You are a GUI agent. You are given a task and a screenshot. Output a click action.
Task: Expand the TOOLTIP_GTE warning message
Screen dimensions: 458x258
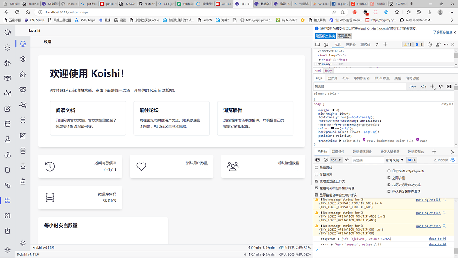[322, 199]
